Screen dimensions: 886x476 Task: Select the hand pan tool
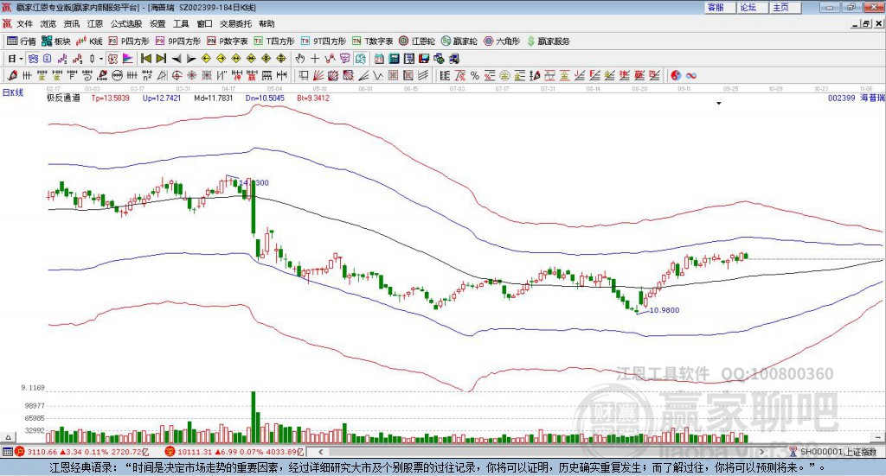[x=300, y=59]
